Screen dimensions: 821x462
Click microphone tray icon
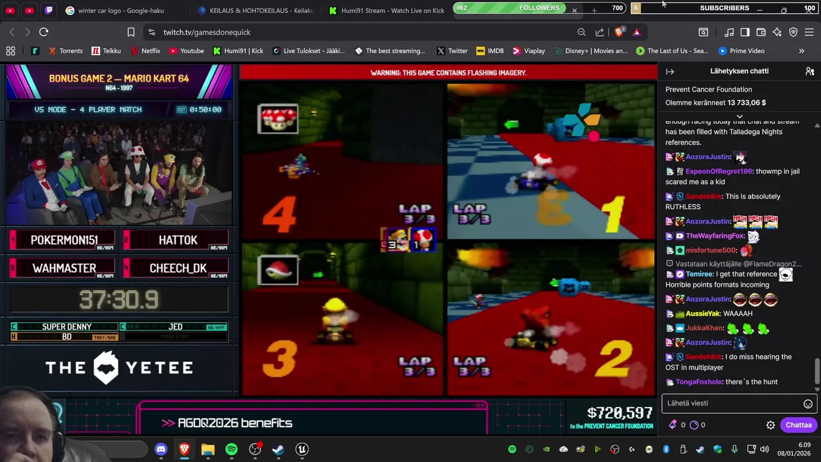tap(734, 449)
